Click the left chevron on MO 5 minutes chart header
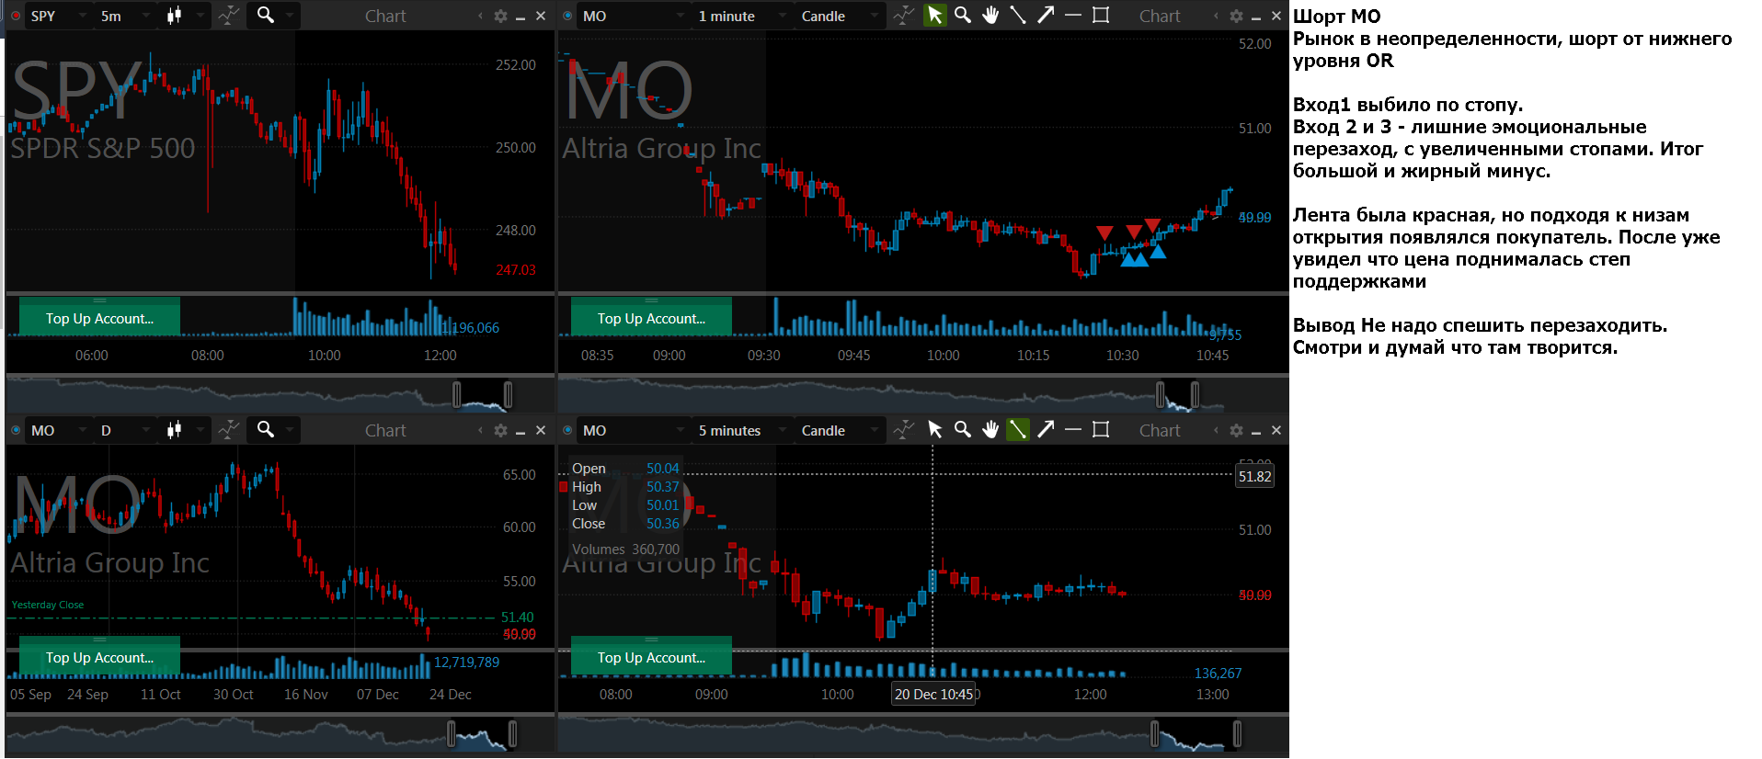The image size is (1762, 759). click(x=1216, y=430)
